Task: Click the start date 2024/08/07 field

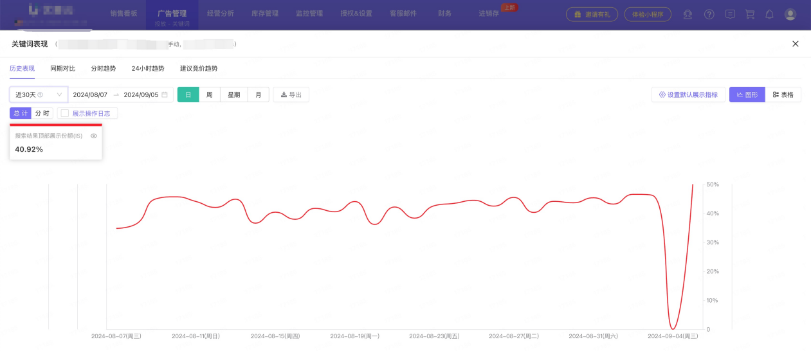Action: (90, 94)
